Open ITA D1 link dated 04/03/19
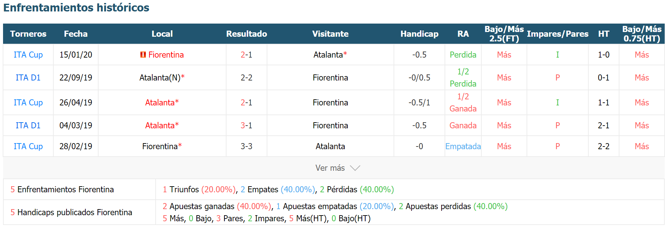Viewport: 665px width, 229px height. tap(28, 125)
